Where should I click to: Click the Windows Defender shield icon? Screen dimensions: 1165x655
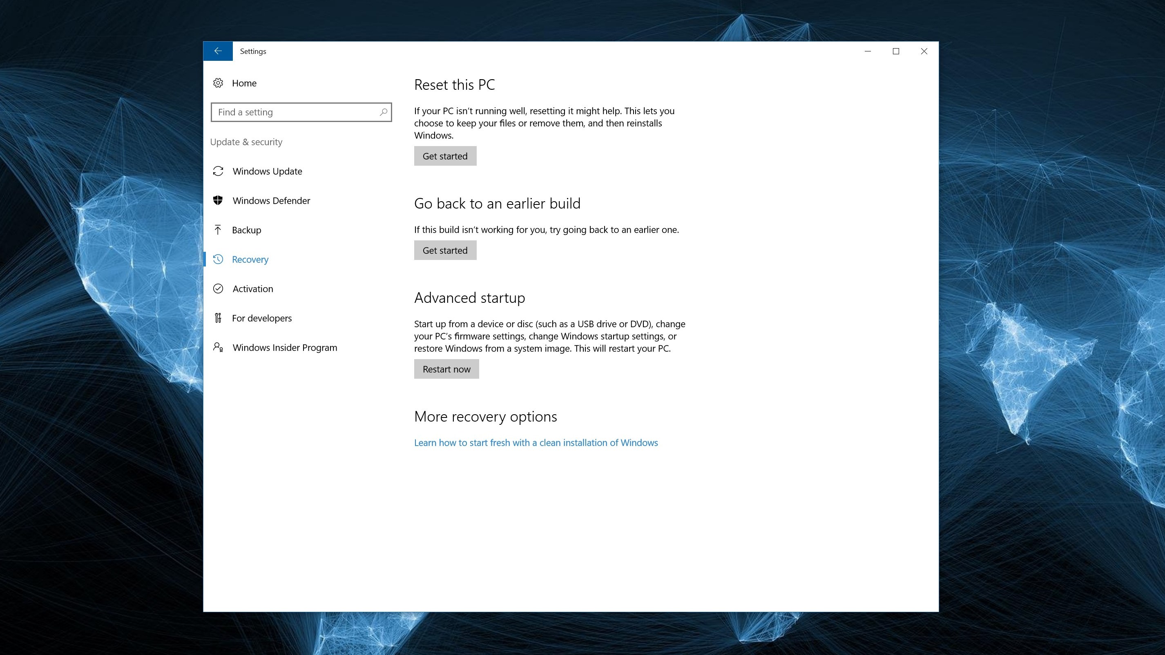pos(218,200)
